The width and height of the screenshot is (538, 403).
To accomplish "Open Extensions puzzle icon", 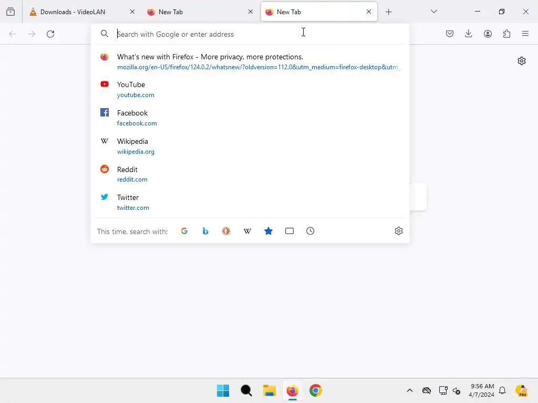I will click(x=506, y=34).
